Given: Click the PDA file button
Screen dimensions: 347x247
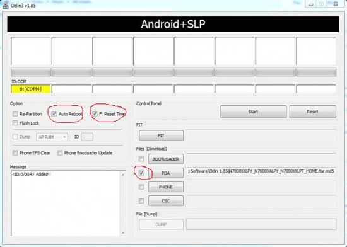Looking at the screenshot, I should [166, 173].
